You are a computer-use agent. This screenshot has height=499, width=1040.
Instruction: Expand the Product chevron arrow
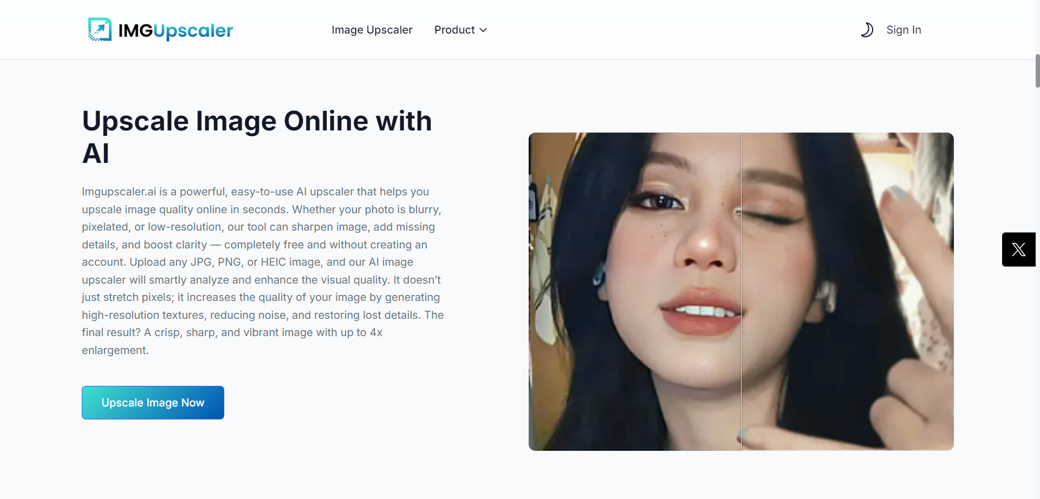tap(483, 30)
